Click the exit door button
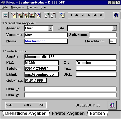121x119 pixels. pyautogui.click(x=112, y=105)
